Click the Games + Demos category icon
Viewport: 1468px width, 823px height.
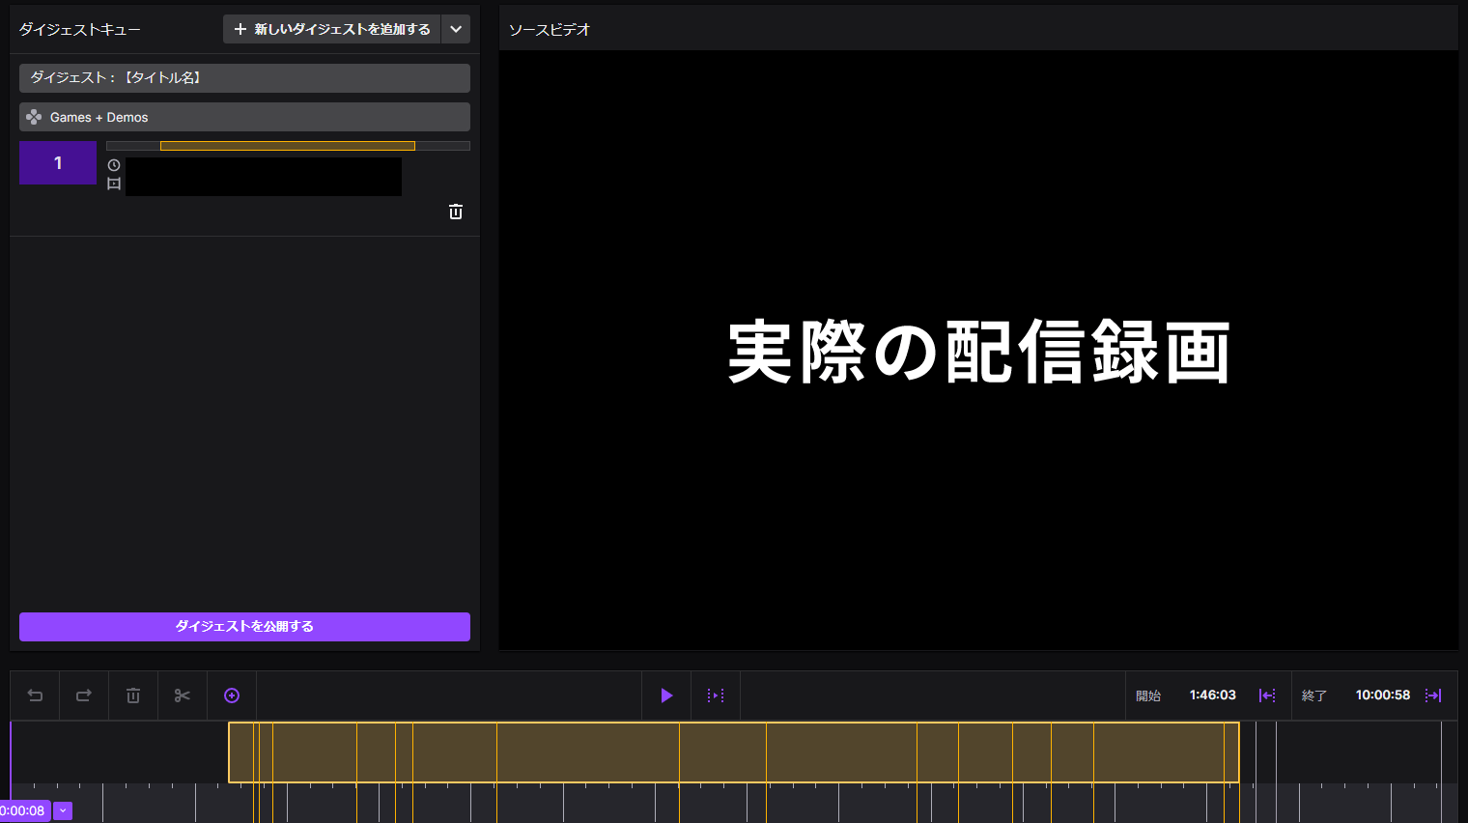(x=34, y=117)
